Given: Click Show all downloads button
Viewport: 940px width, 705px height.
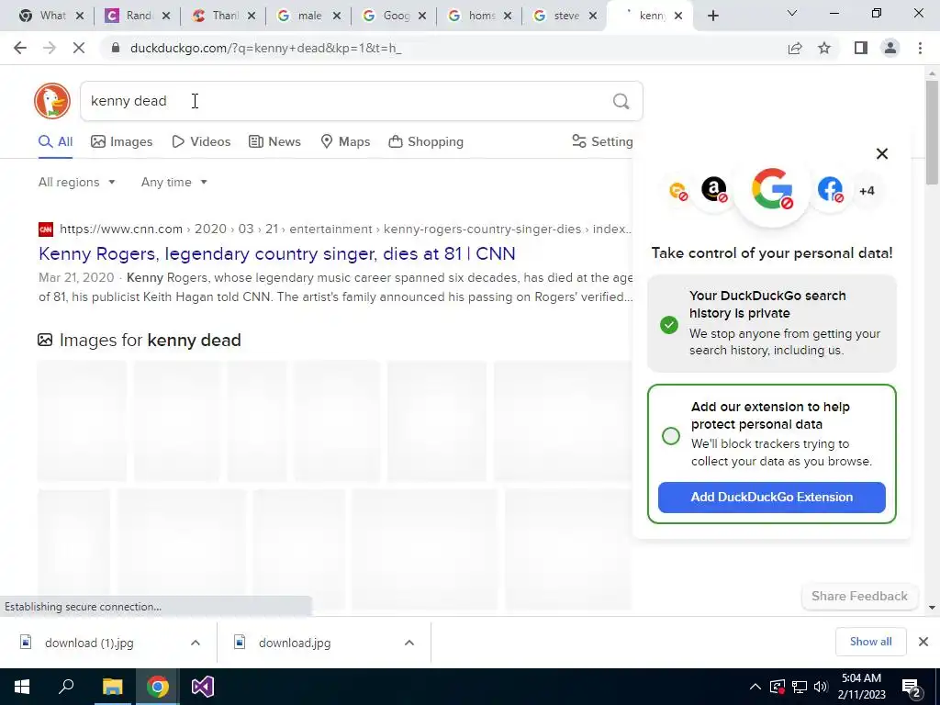Looking at the screenshot, I should coord(870,642).
